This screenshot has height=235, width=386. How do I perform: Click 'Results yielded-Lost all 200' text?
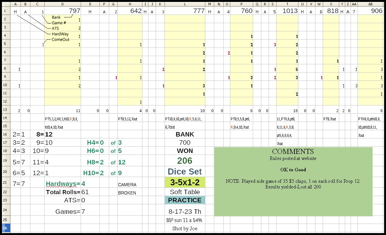click(293, 187)
